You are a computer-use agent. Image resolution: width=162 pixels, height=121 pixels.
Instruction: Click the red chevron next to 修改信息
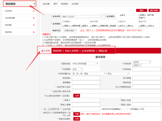coord(34,25)
